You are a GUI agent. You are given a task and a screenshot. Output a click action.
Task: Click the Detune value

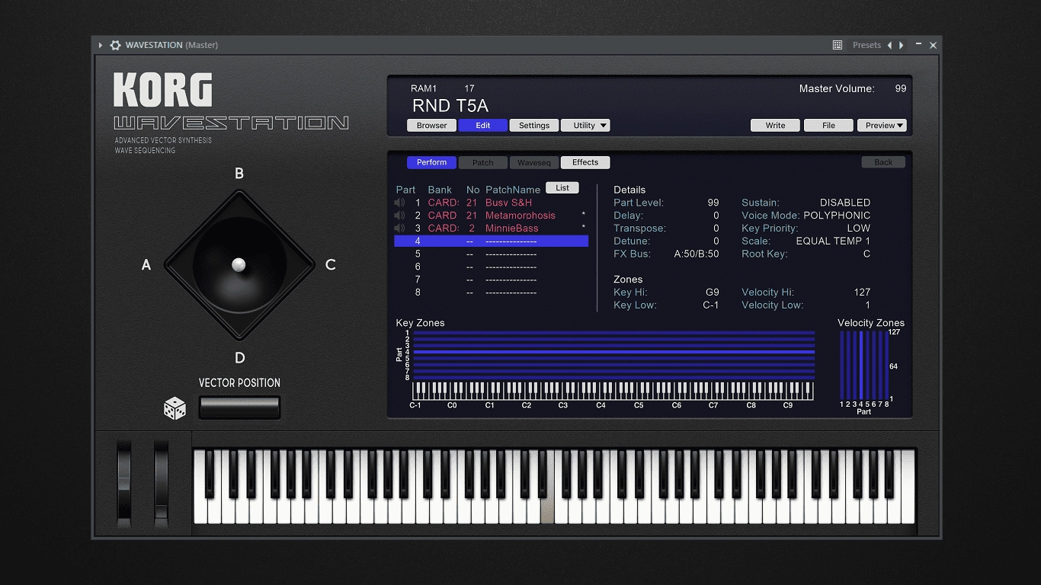[x=716, y=241]
